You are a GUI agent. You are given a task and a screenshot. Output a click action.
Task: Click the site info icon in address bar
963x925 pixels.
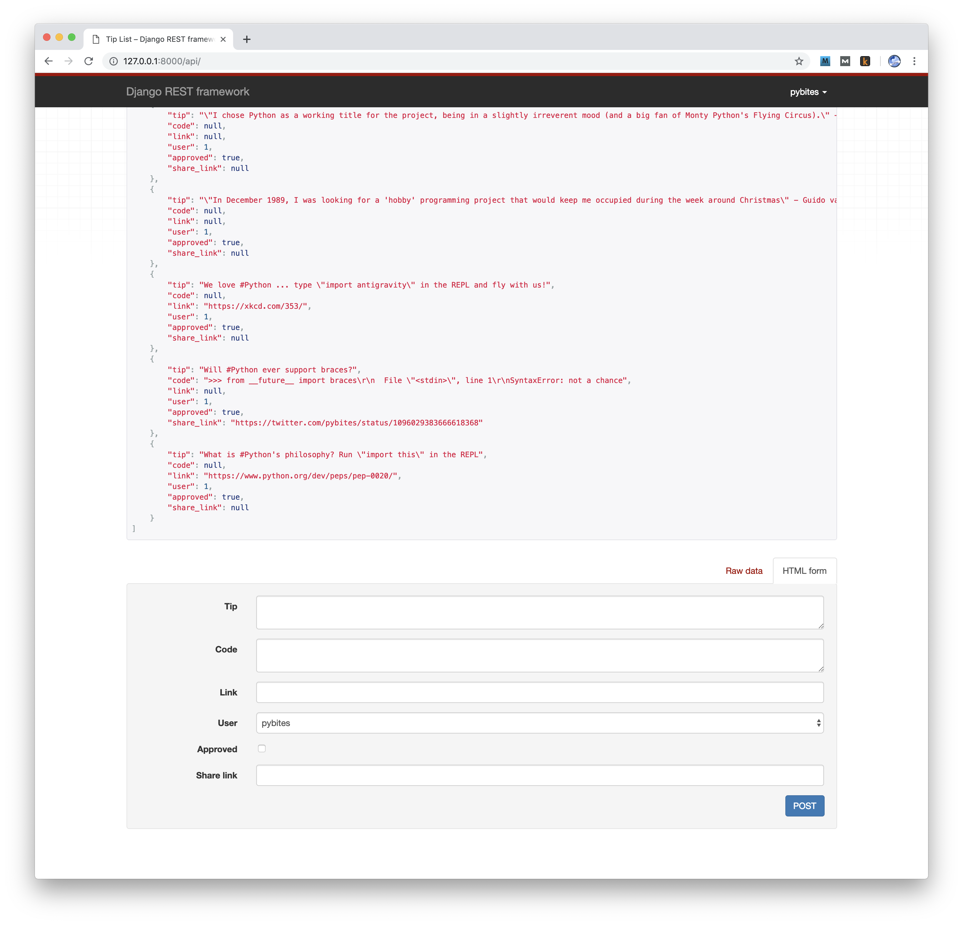pos(113,61)
